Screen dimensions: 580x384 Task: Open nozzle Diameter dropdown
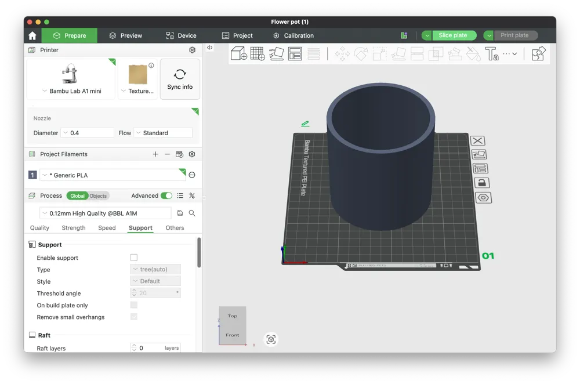[88, 133]
